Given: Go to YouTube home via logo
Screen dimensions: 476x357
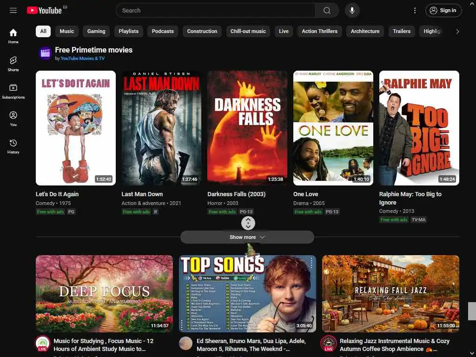Looking at the screenshot, I should coord(44,10).
